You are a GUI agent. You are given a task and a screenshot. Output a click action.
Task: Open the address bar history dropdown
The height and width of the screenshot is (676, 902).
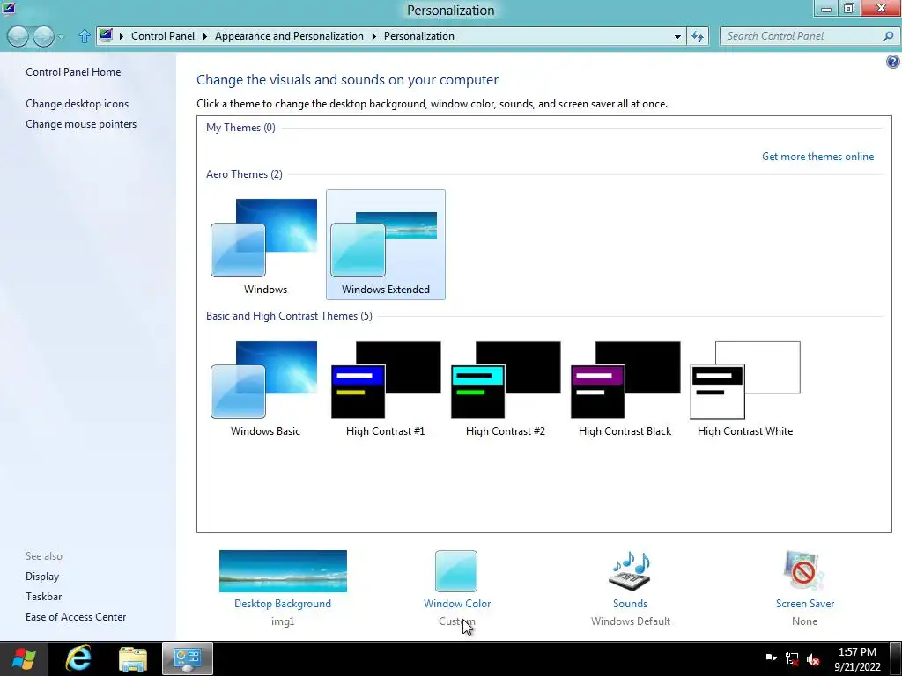tap(677, 36)
